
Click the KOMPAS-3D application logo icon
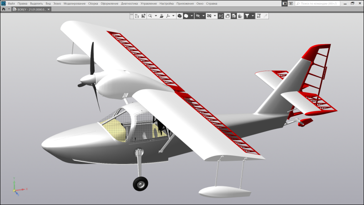pyautogui.click(x=3, y=3)
